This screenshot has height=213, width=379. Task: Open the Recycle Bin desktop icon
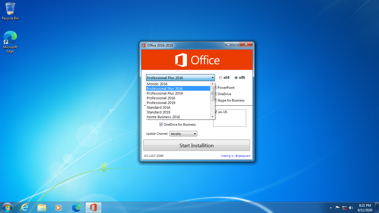pos(10,11)
